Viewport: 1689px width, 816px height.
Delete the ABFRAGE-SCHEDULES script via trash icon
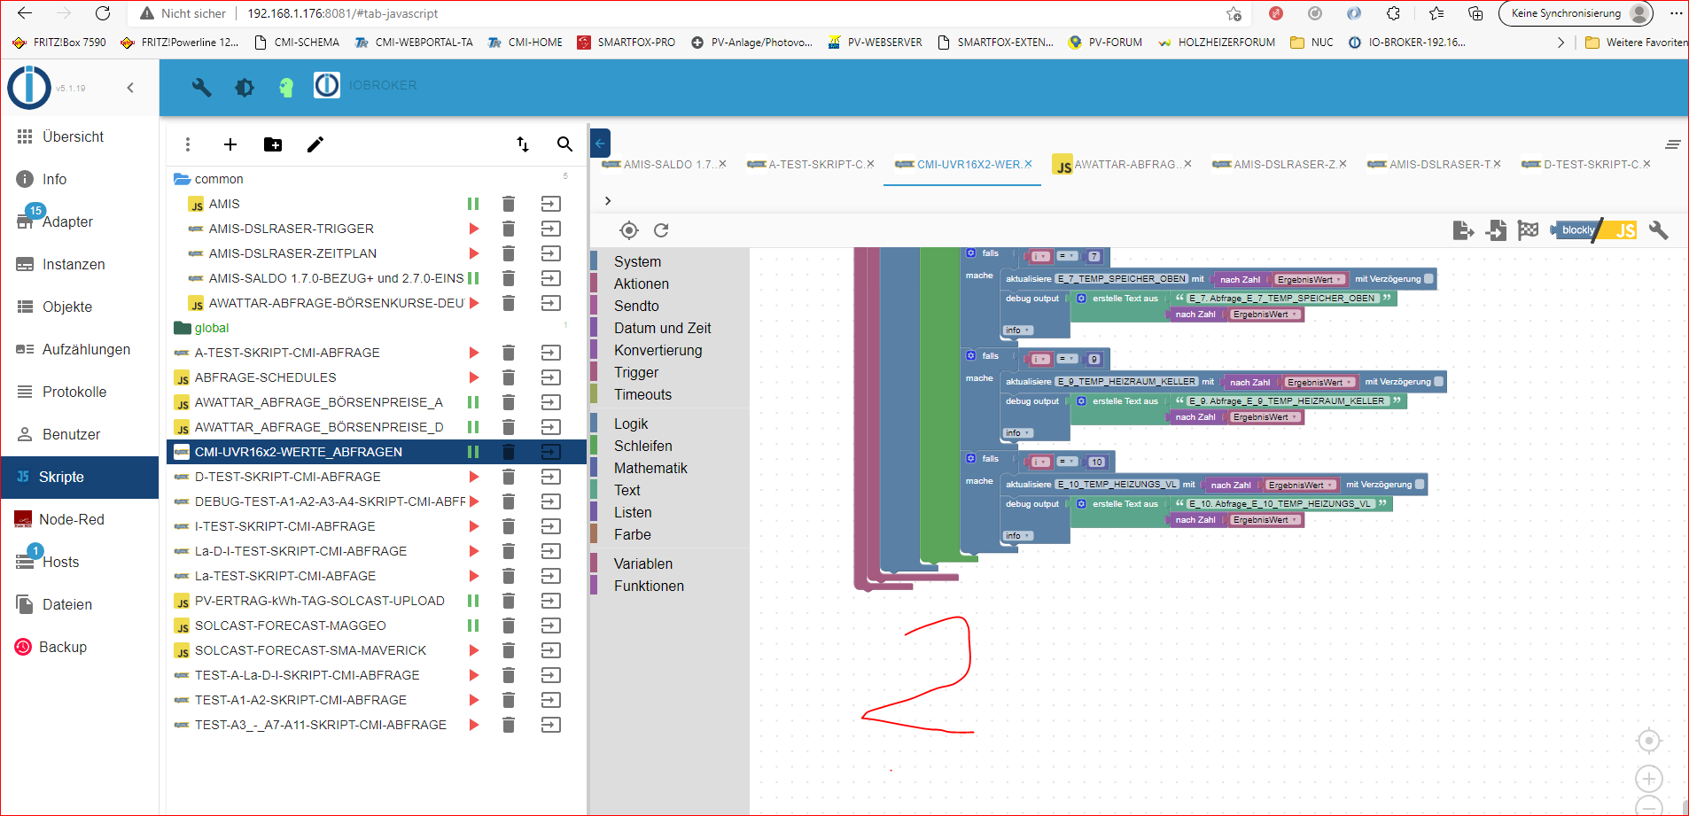[x=509, y=377]
